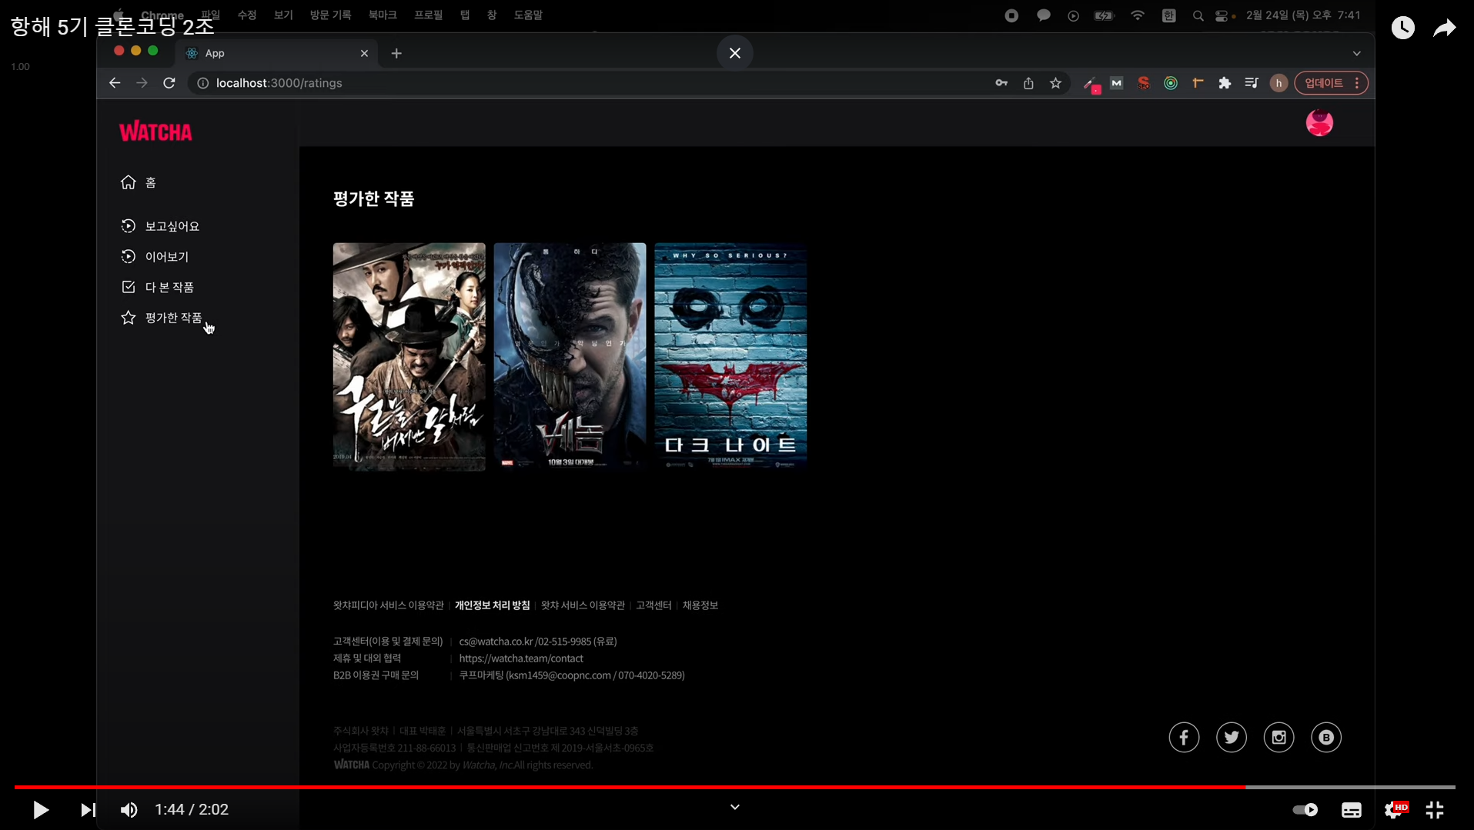This screenshot has height=830, width=1474.
Task: Open the Chrome extensions puzzle icon
Action: (x=1225, y=83)
